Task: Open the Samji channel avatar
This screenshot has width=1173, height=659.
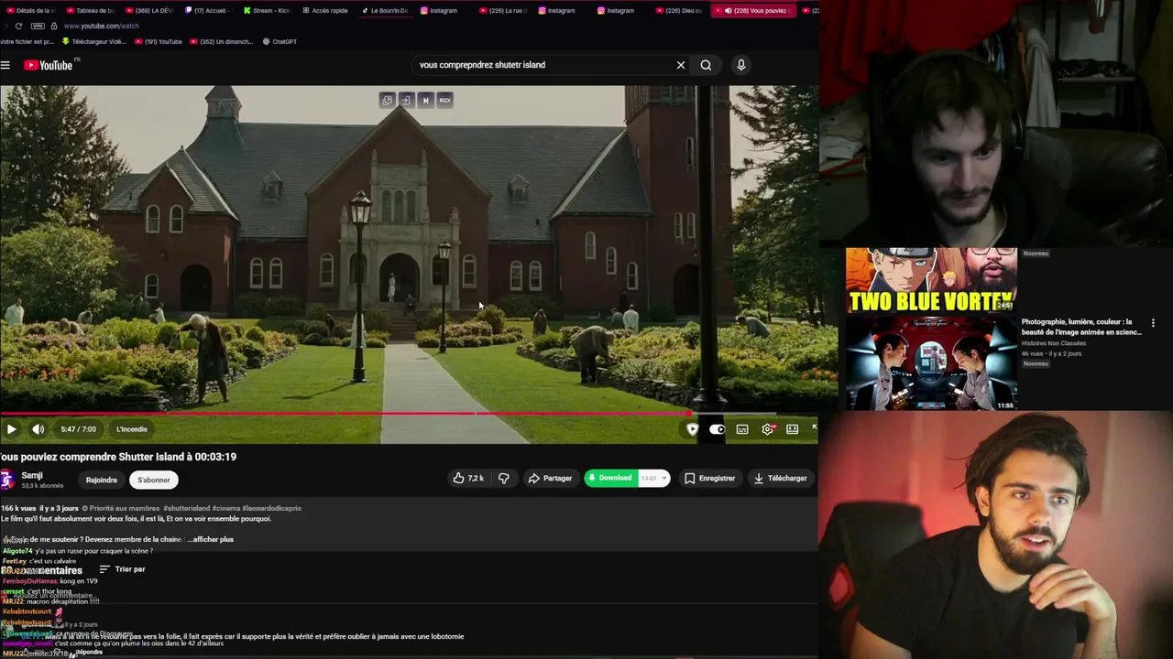Action: pyautogui.click(x=7, y=480)
